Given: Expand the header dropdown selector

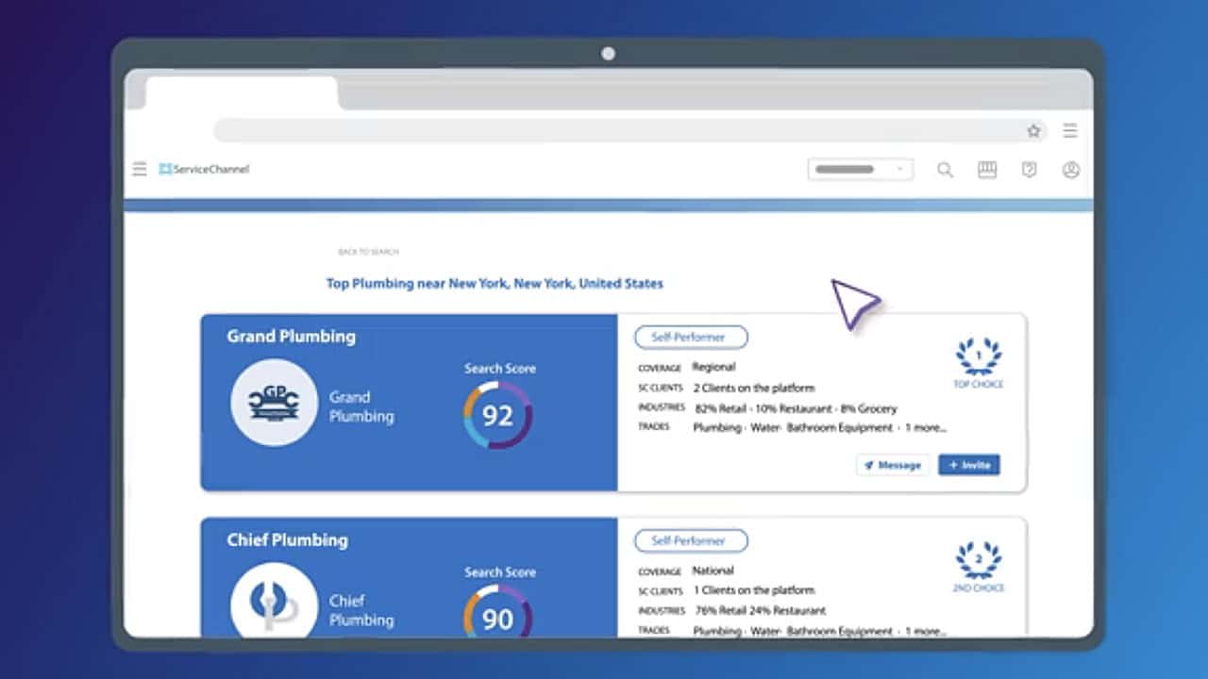Looking at the screenshot, I should (860, 170).
